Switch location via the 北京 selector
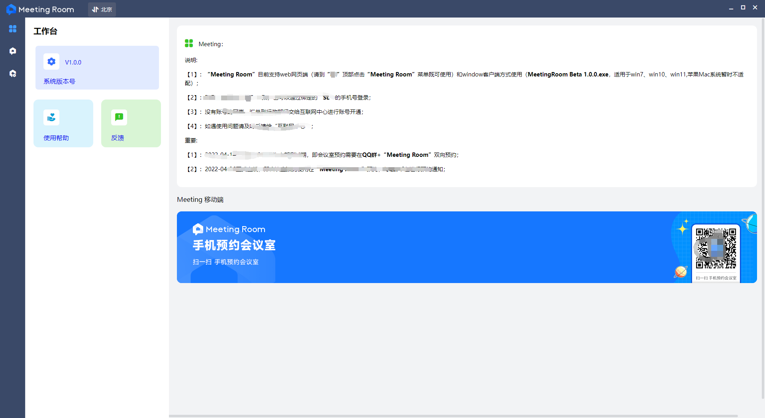 tap(102, 9)
